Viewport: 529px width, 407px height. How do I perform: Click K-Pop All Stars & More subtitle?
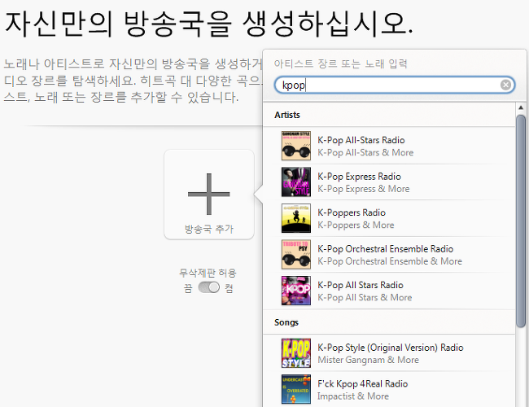365,297
